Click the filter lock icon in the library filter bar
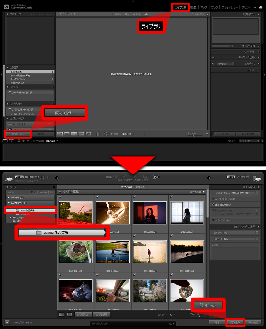Image resolution: width=266 pixels, height=329 pixels. click(207, 14)
